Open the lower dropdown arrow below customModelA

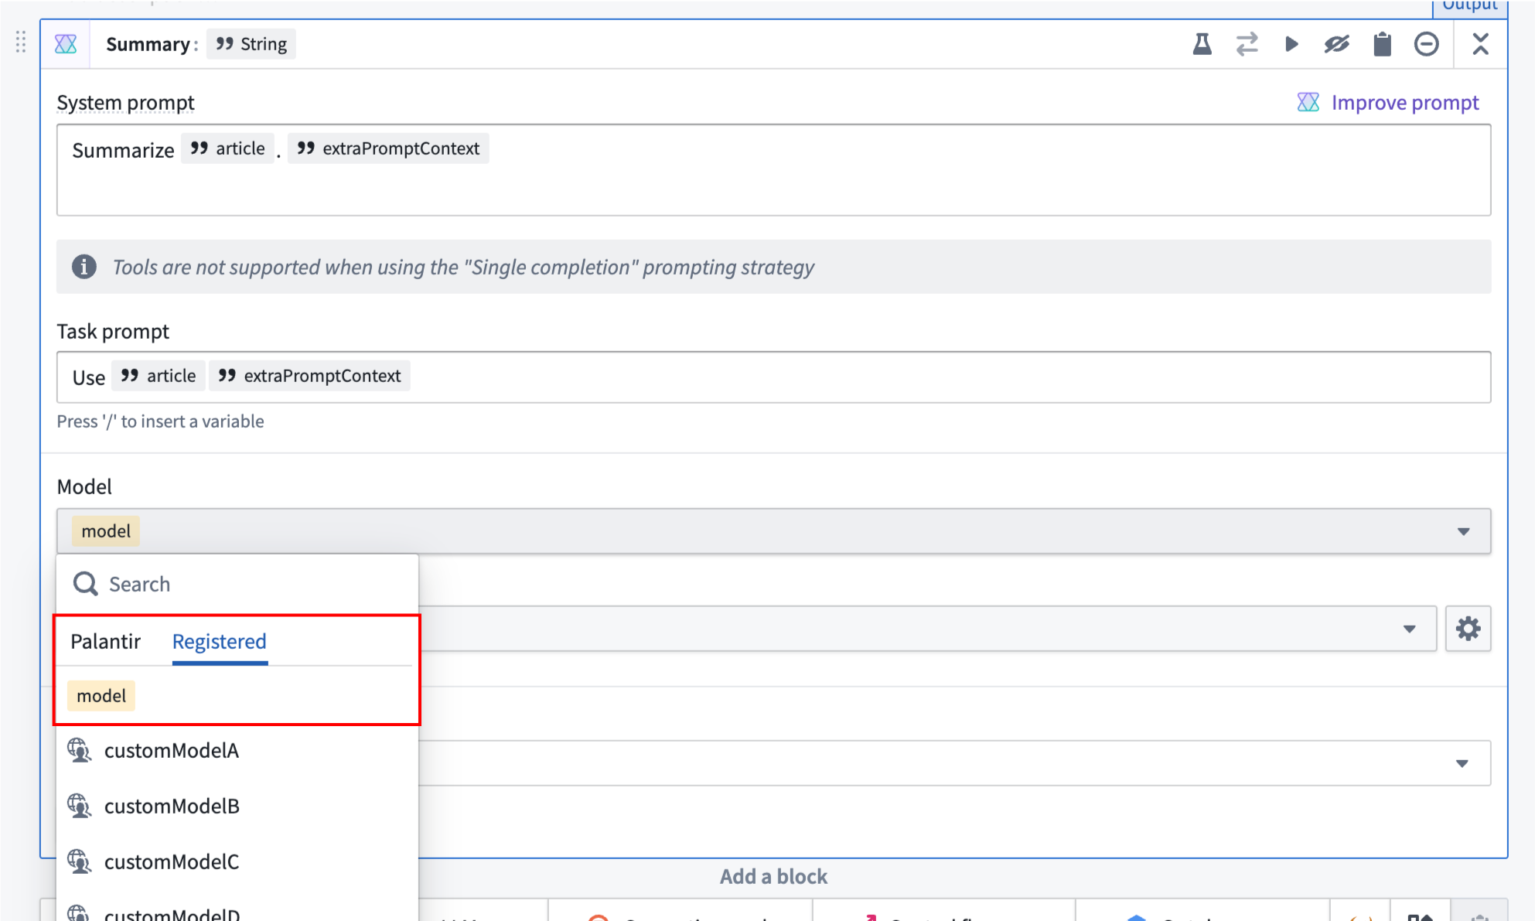coord(1462,763)
